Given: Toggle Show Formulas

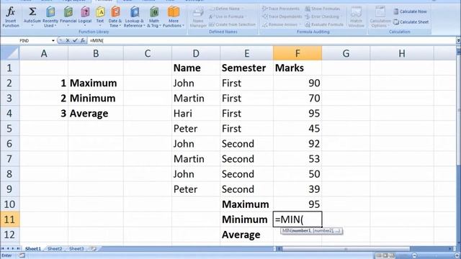Looking at the screenshot, I should 323,9.
